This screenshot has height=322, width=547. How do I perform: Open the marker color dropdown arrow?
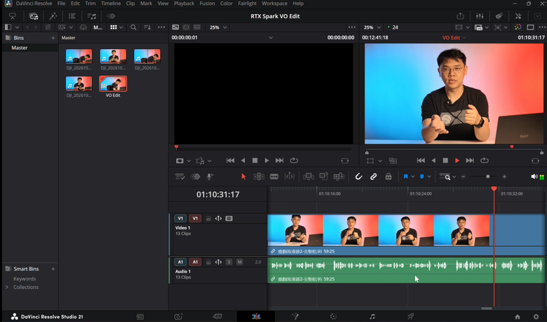click(x=429, y=177)
